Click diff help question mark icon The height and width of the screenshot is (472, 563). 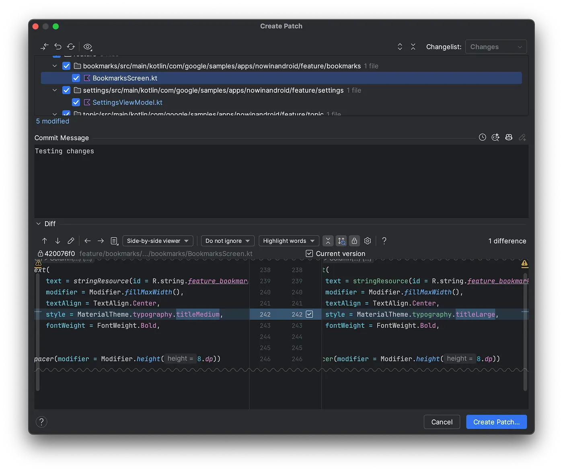tap(384, 241)
